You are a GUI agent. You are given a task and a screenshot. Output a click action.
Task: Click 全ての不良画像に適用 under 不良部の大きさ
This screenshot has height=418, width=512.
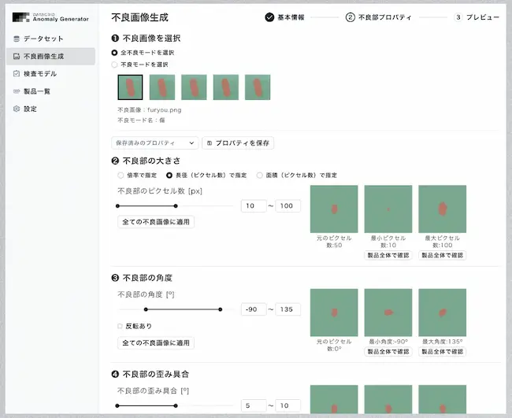[155, 222]
